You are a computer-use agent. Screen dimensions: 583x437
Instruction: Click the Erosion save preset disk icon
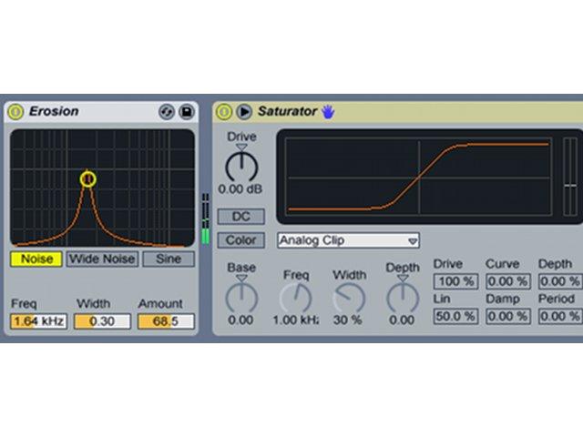pyautogui.click(x=187, y=111)
